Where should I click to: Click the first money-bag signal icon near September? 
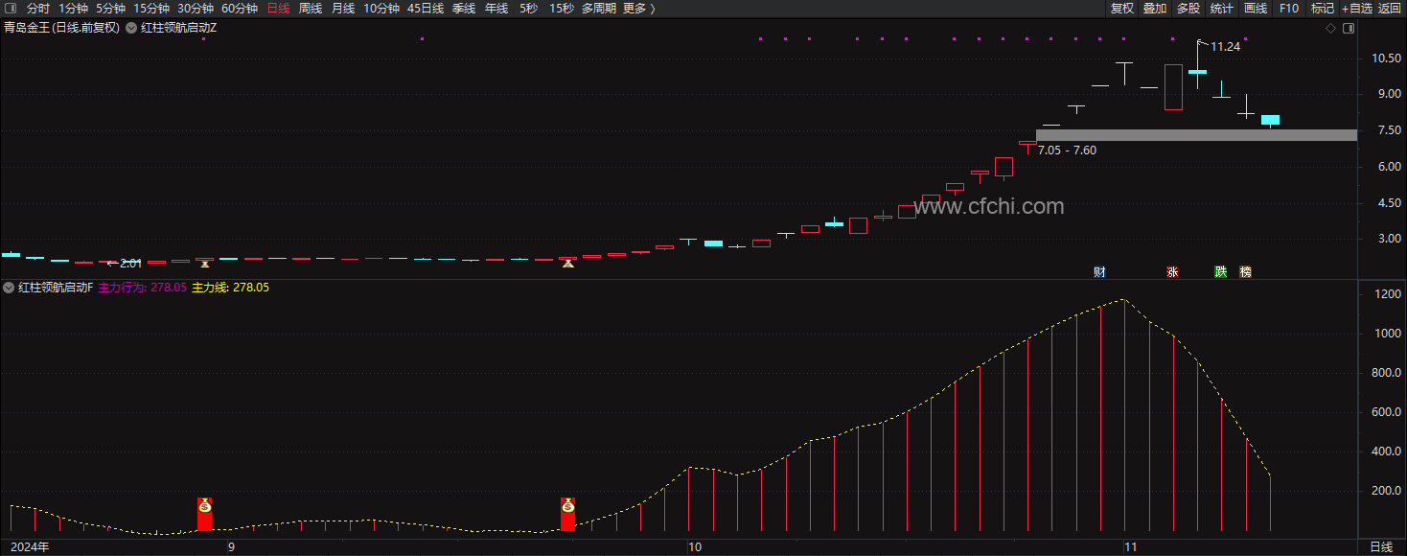[x=204, y=505]
